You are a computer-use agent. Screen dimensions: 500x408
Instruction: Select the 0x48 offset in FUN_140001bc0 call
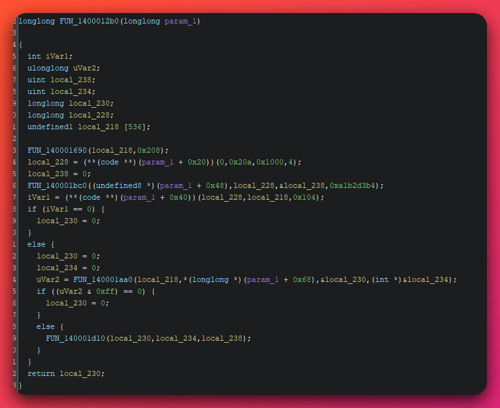tap(214, 185)
